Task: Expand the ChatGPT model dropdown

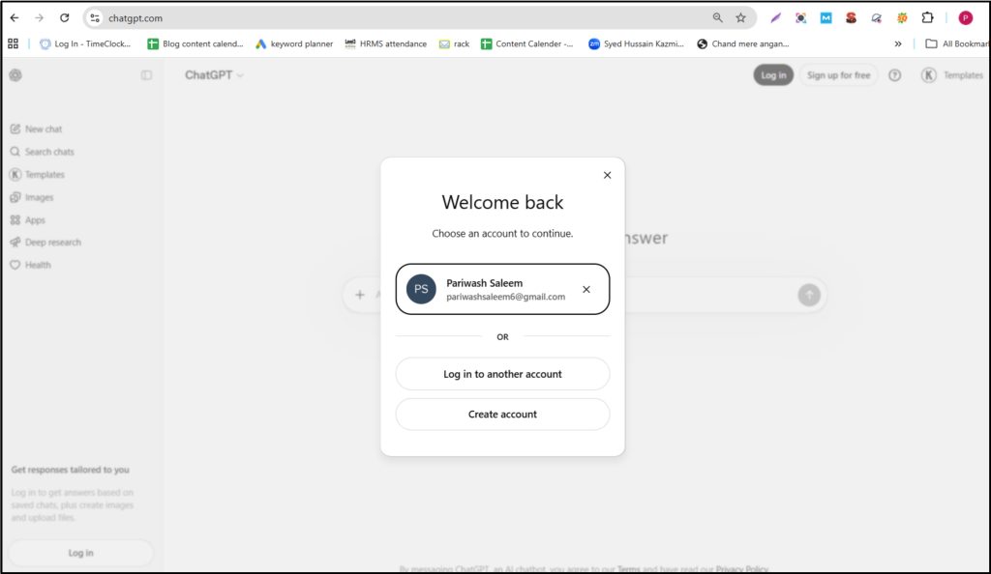Action: (214, 75)
